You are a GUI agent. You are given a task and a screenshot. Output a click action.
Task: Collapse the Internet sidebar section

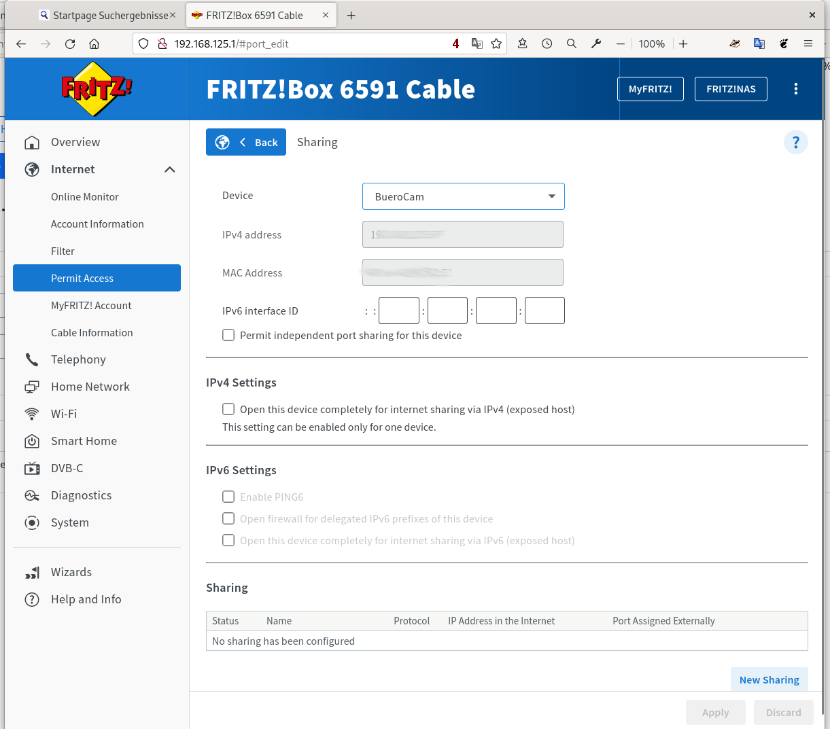169,169
